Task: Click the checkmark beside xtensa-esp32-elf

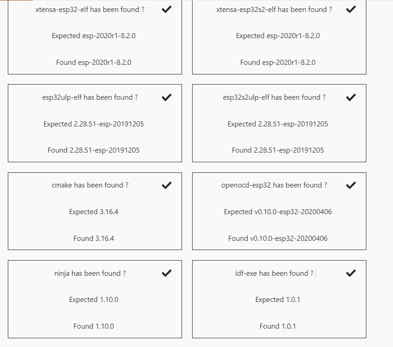Action: click(166, 9)
